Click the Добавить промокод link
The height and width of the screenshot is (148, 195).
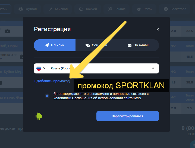tap(52, 81)
